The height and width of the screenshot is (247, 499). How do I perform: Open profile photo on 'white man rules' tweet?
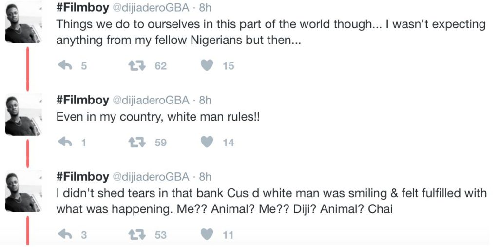(21, 116)
